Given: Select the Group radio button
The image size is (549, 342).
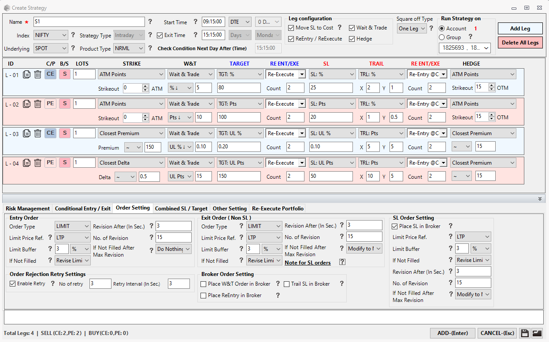Looking at the screenshot, I should (x=442, y=37).
